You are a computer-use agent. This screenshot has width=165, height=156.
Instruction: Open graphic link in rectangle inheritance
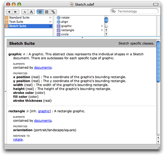coord(44,111)
